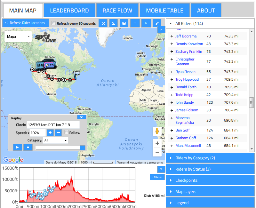This screenshot has width=256, height=208.
Task: Expand the Map Layers section
Action: click(210, 191)
